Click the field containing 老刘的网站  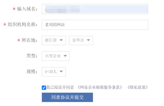[95, 25]
